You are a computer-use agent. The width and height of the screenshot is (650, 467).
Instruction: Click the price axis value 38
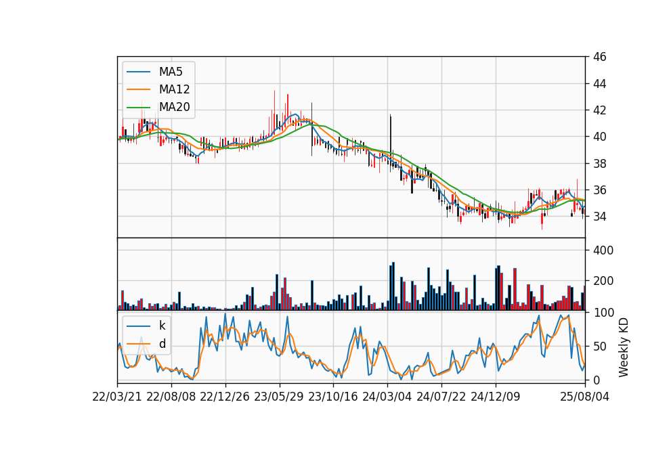pos(599,164)
